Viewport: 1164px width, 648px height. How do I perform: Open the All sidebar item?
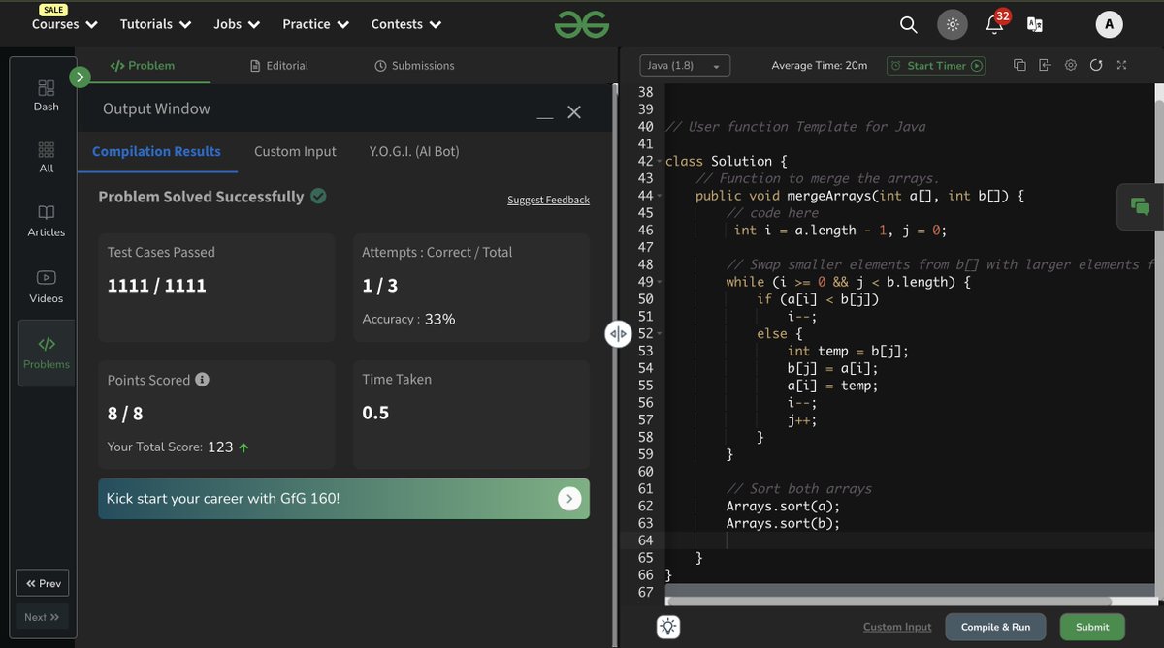(46, 157)
